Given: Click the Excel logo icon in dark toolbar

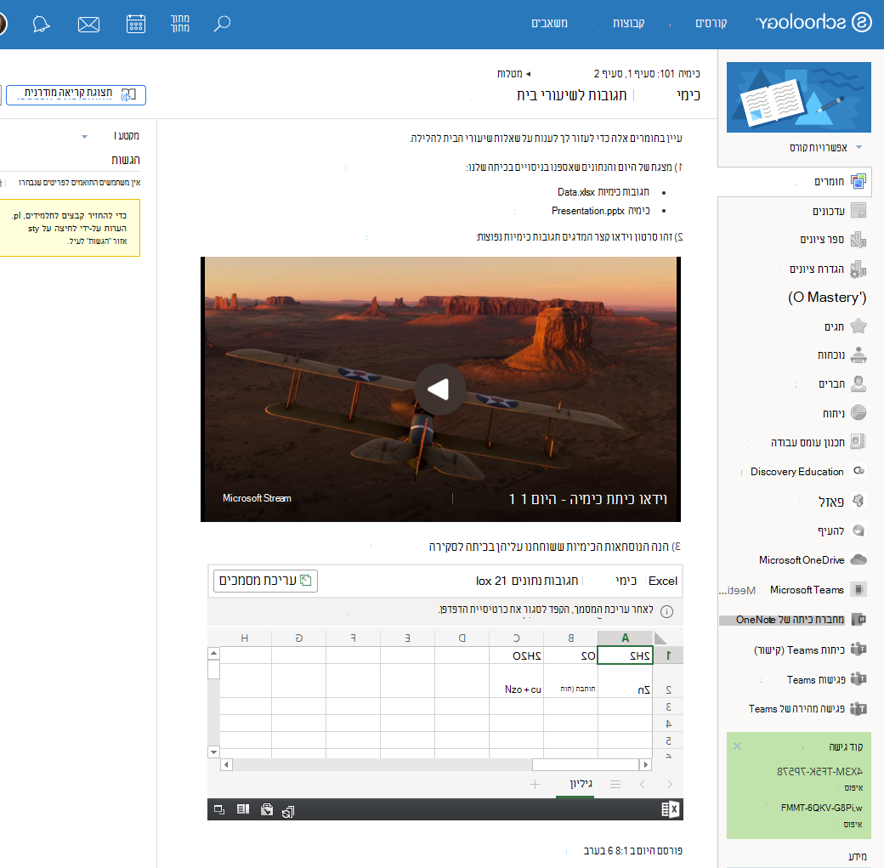Looking at the screenshot, I should pos(671,809).
